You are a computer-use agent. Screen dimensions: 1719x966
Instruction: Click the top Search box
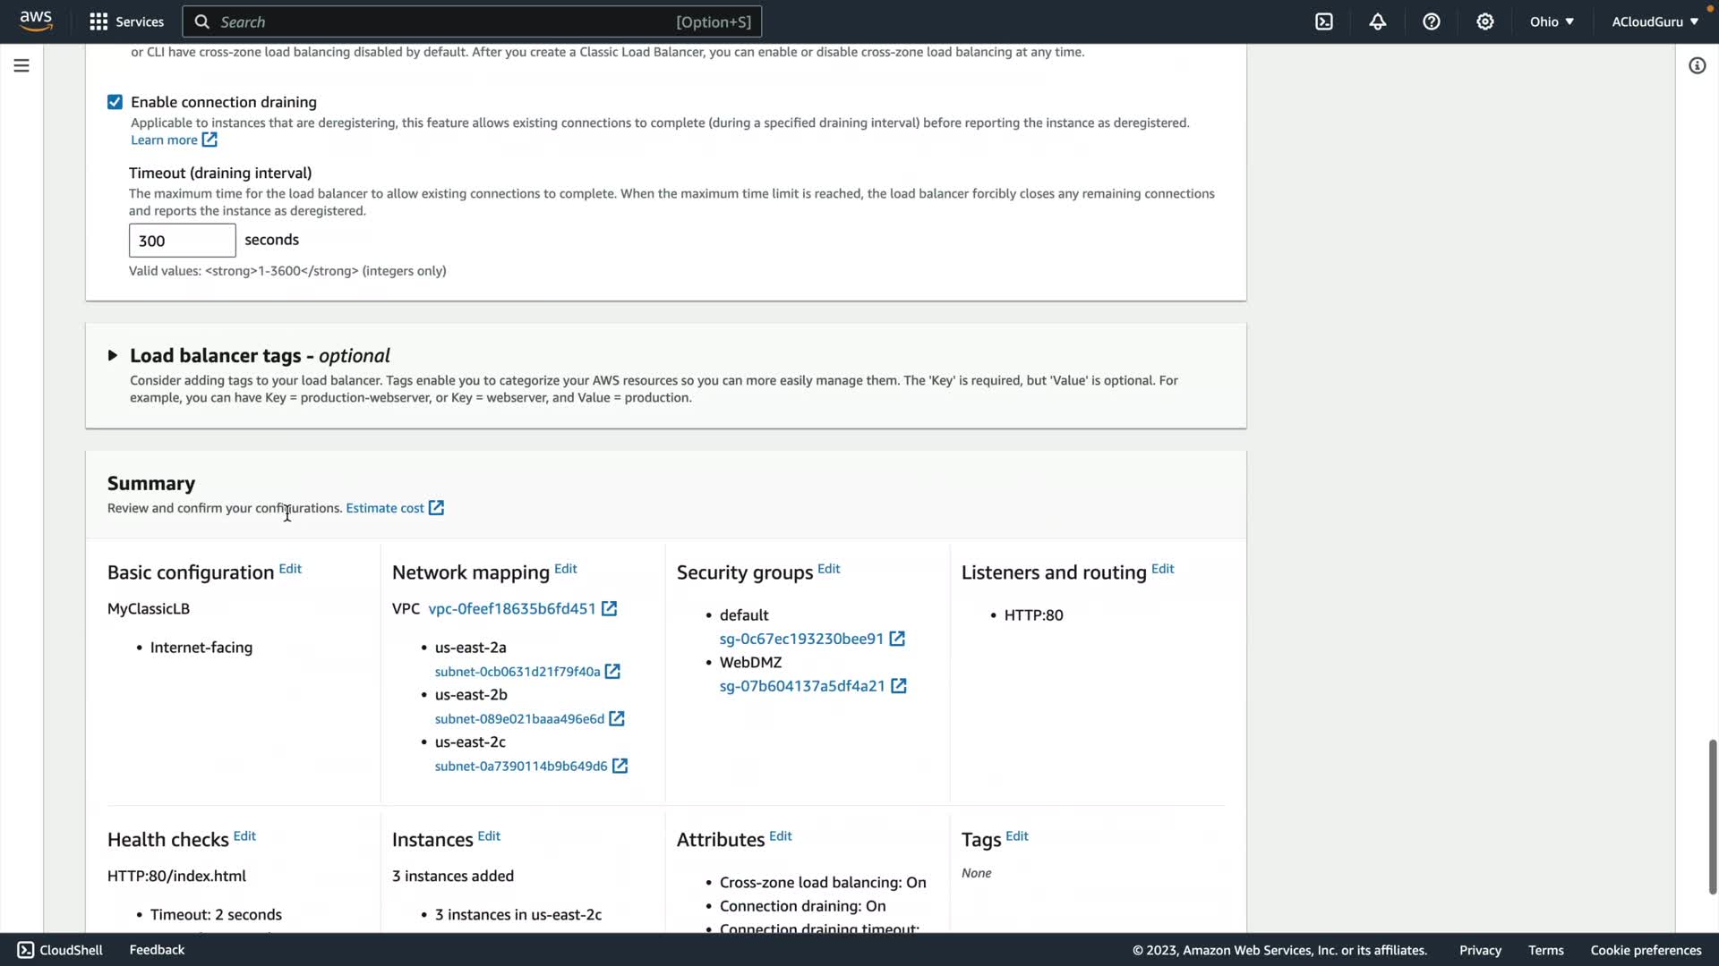[472, 21]
